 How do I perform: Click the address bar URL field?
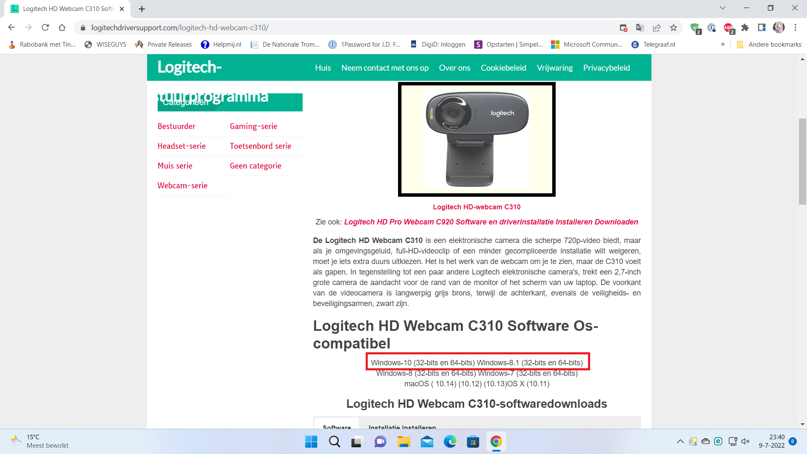[x=345, y=28]
